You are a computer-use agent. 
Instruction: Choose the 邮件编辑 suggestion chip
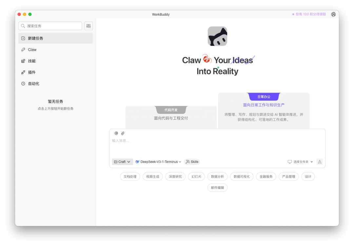(217, 188)
